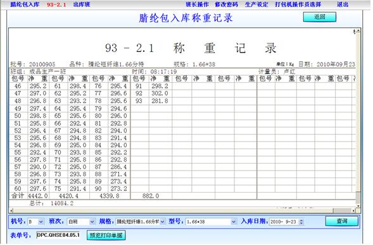Click the horizontal scrollbar left arrow
The image size is (373, 245).
(x=11, y=210)
